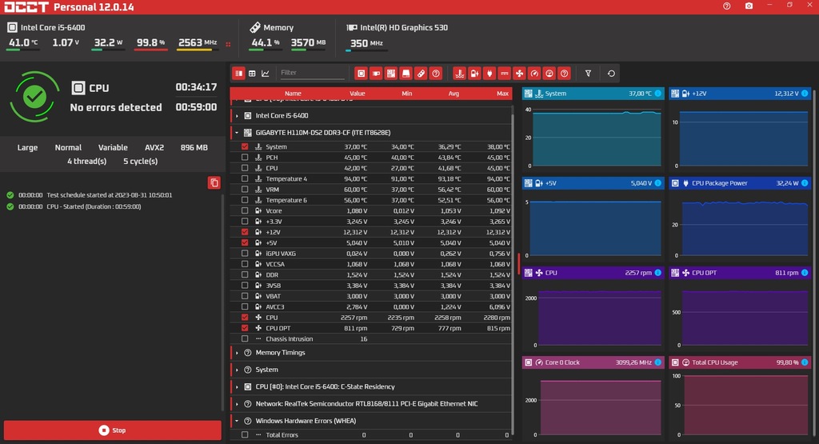Click the reset values refresh icon

click(x=612, y=74)
